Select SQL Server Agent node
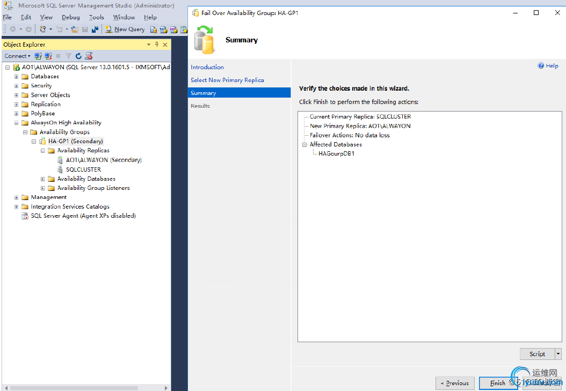566x391 pixels. (83, 216)
